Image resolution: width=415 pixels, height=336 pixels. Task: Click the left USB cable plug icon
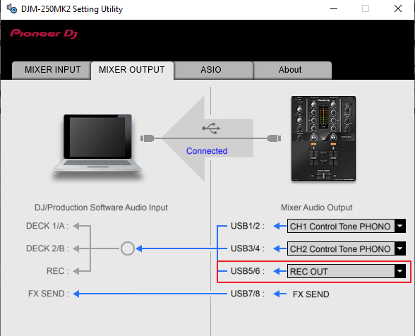pos(147,138)
